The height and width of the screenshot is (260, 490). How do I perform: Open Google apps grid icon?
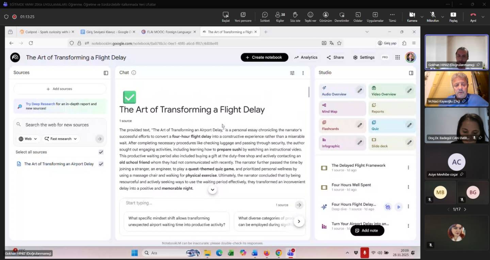point(397,57)
